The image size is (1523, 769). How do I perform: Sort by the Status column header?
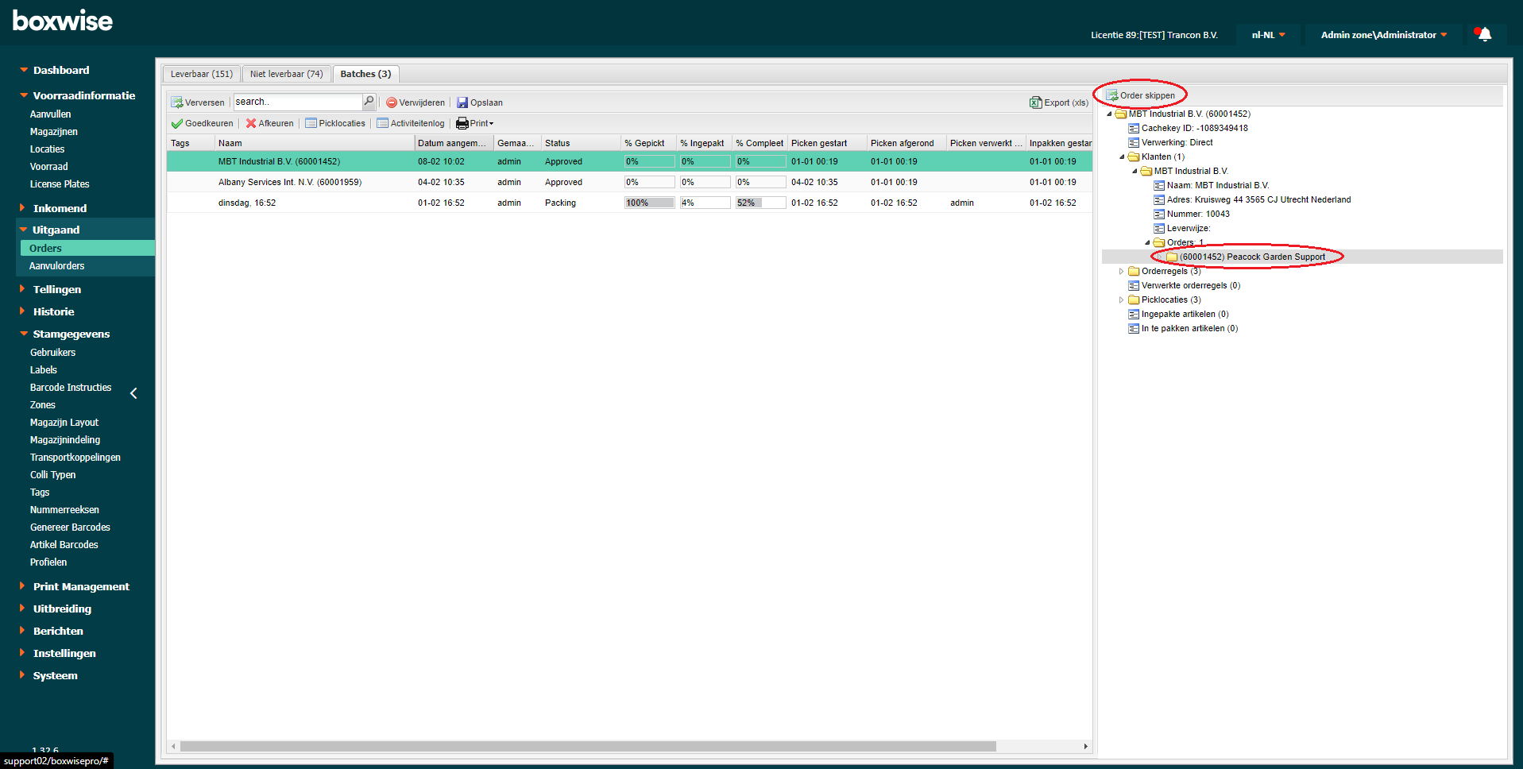click(x=581, y=143)
